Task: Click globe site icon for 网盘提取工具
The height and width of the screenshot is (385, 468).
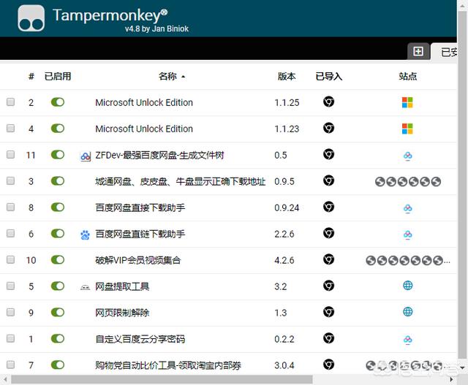Action: click(408, 286)
